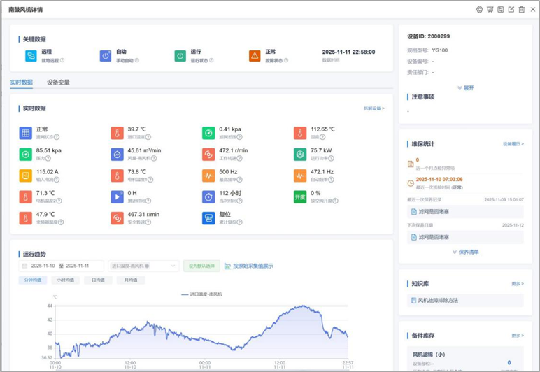Click the delete trash icon in header
This screenshot has height=372, width=540.
pos(522,9)
